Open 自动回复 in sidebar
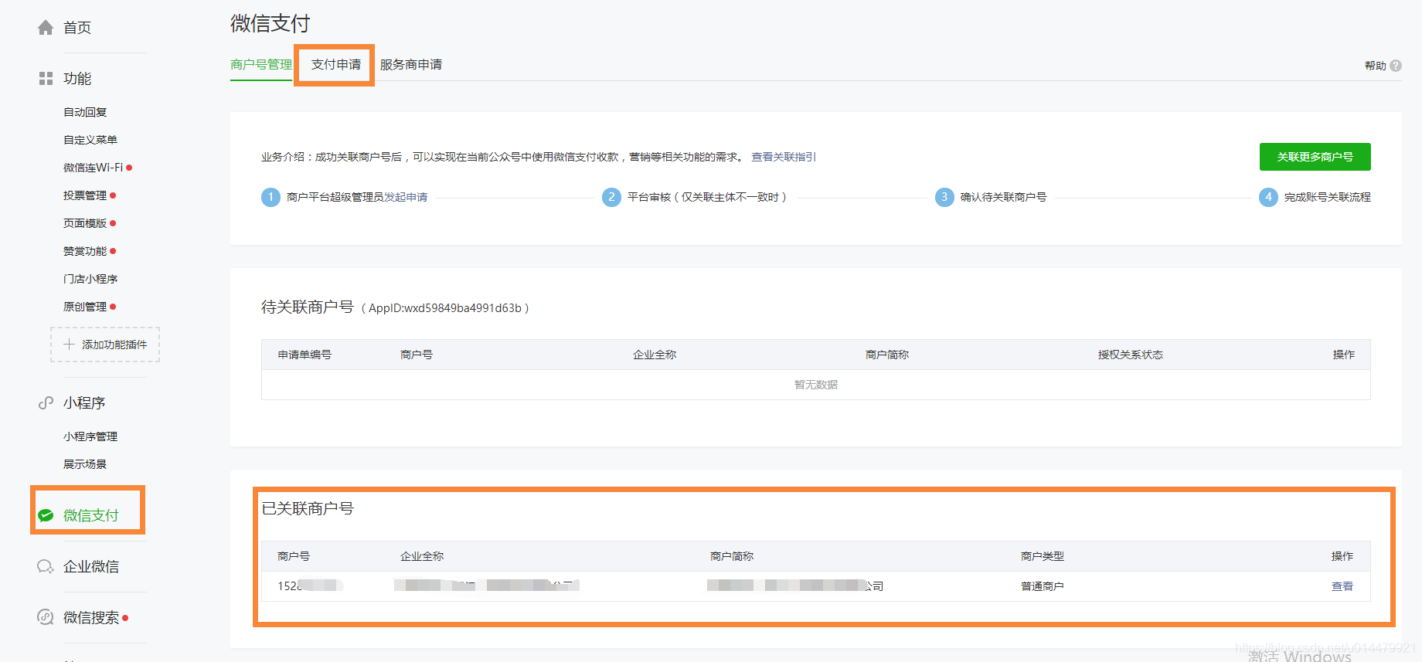 [85, 112]
